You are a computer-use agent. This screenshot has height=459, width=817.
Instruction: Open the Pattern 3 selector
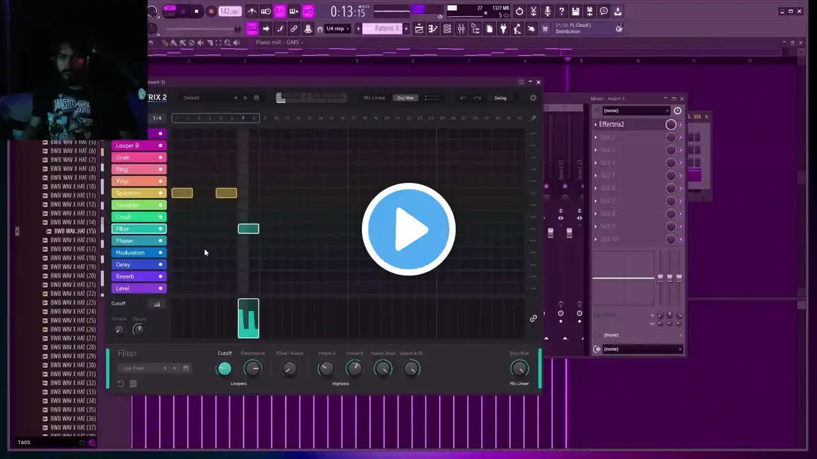tap(386, 29)
